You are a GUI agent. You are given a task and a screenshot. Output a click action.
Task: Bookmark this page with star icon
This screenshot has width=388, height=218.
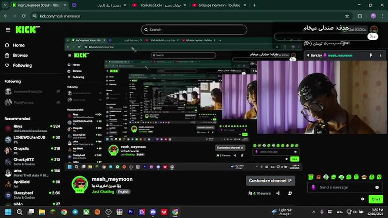pyautogui.click(x=347, y=16)
